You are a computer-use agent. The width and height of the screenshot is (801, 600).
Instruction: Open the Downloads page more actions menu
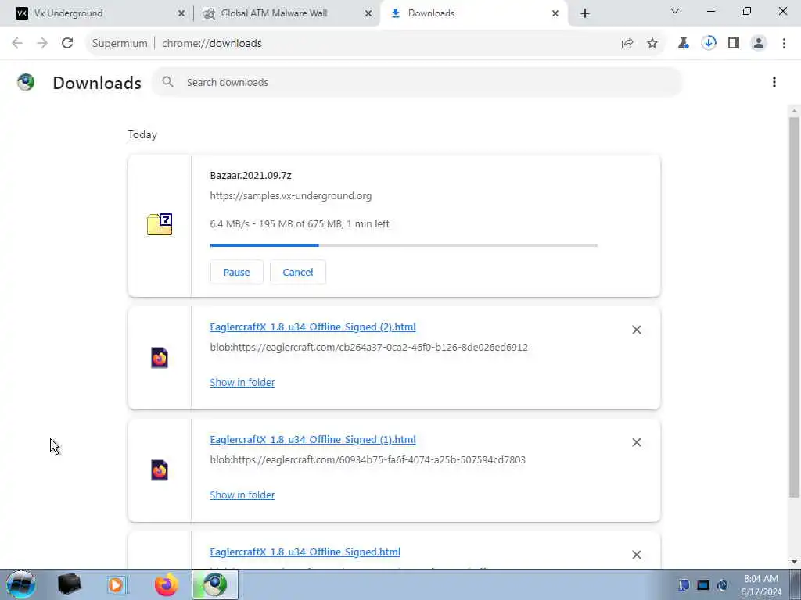click(774, 82)
